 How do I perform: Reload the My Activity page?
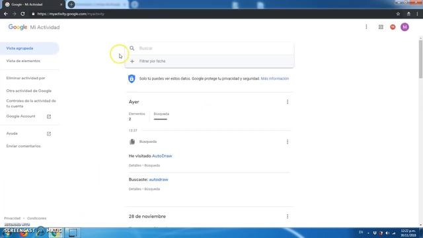23,14
